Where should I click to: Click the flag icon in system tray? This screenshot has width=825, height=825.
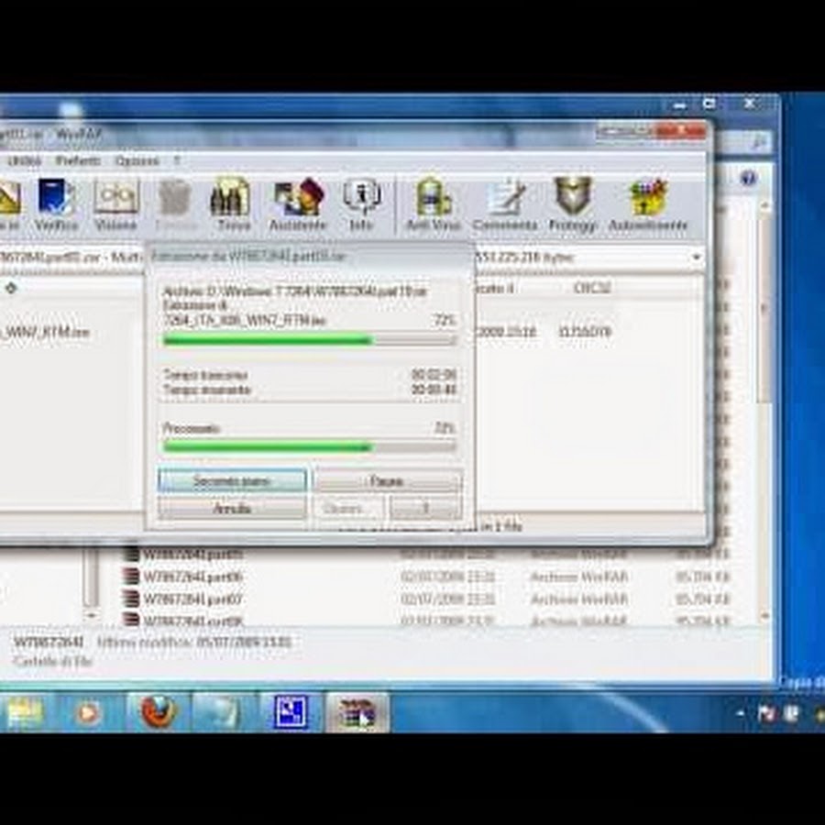click(766, 714)
